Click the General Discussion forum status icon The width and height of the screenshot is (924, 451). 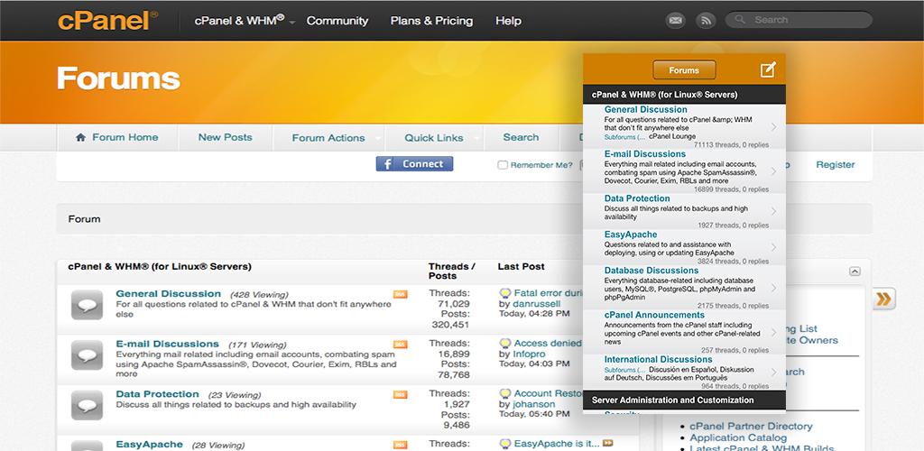coord(88,305)
